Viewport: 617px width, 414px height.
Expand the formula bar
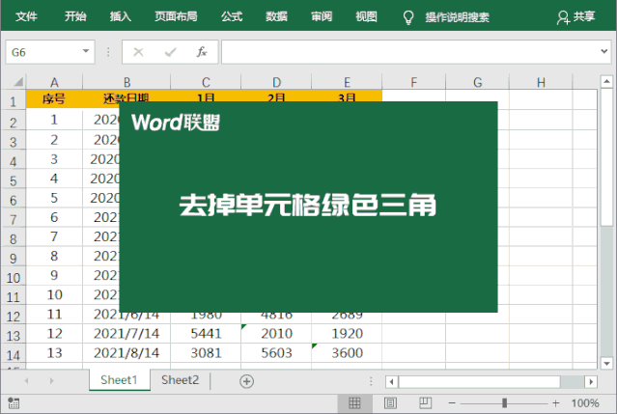click(x=604, y=52)
